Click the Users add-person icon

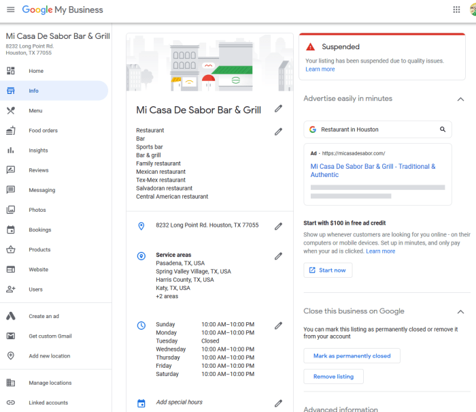(x=11, y=289)
